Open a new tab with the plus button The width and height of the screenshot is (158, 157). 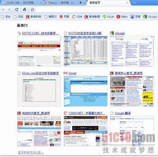(134, 3)
